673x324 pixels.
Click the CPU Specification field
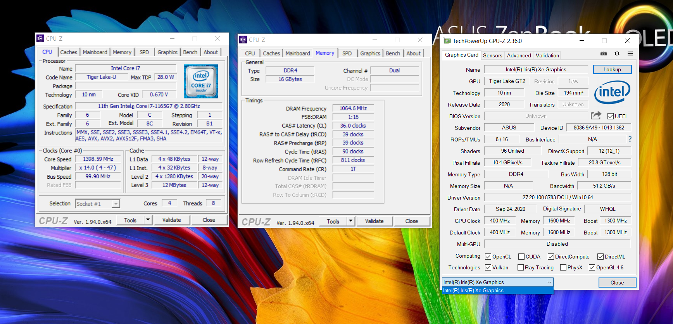[149, 106]
